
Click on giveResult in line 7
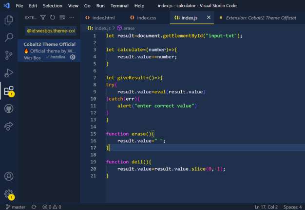tap(131, 78)
